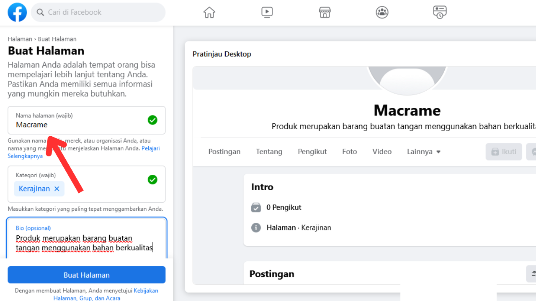
Task: Expand the Lainnya dropdown in preview
Action: pos(424,152)
